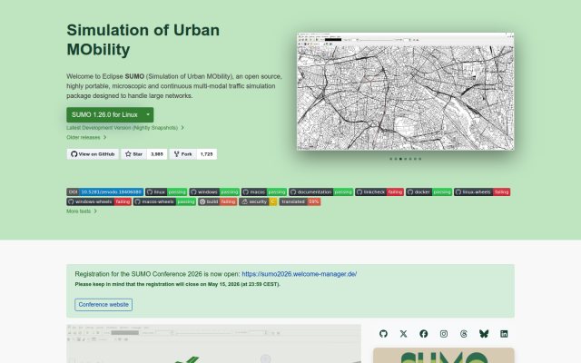
Task: Click the linux passing build badge
Action: [166, 191]
